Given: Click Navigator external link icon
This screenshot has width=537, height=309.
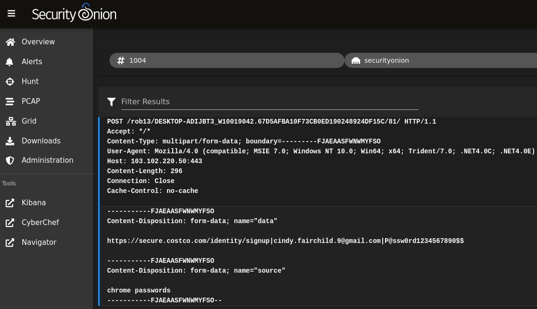Looking at the screenshot, I should (10, 242).
